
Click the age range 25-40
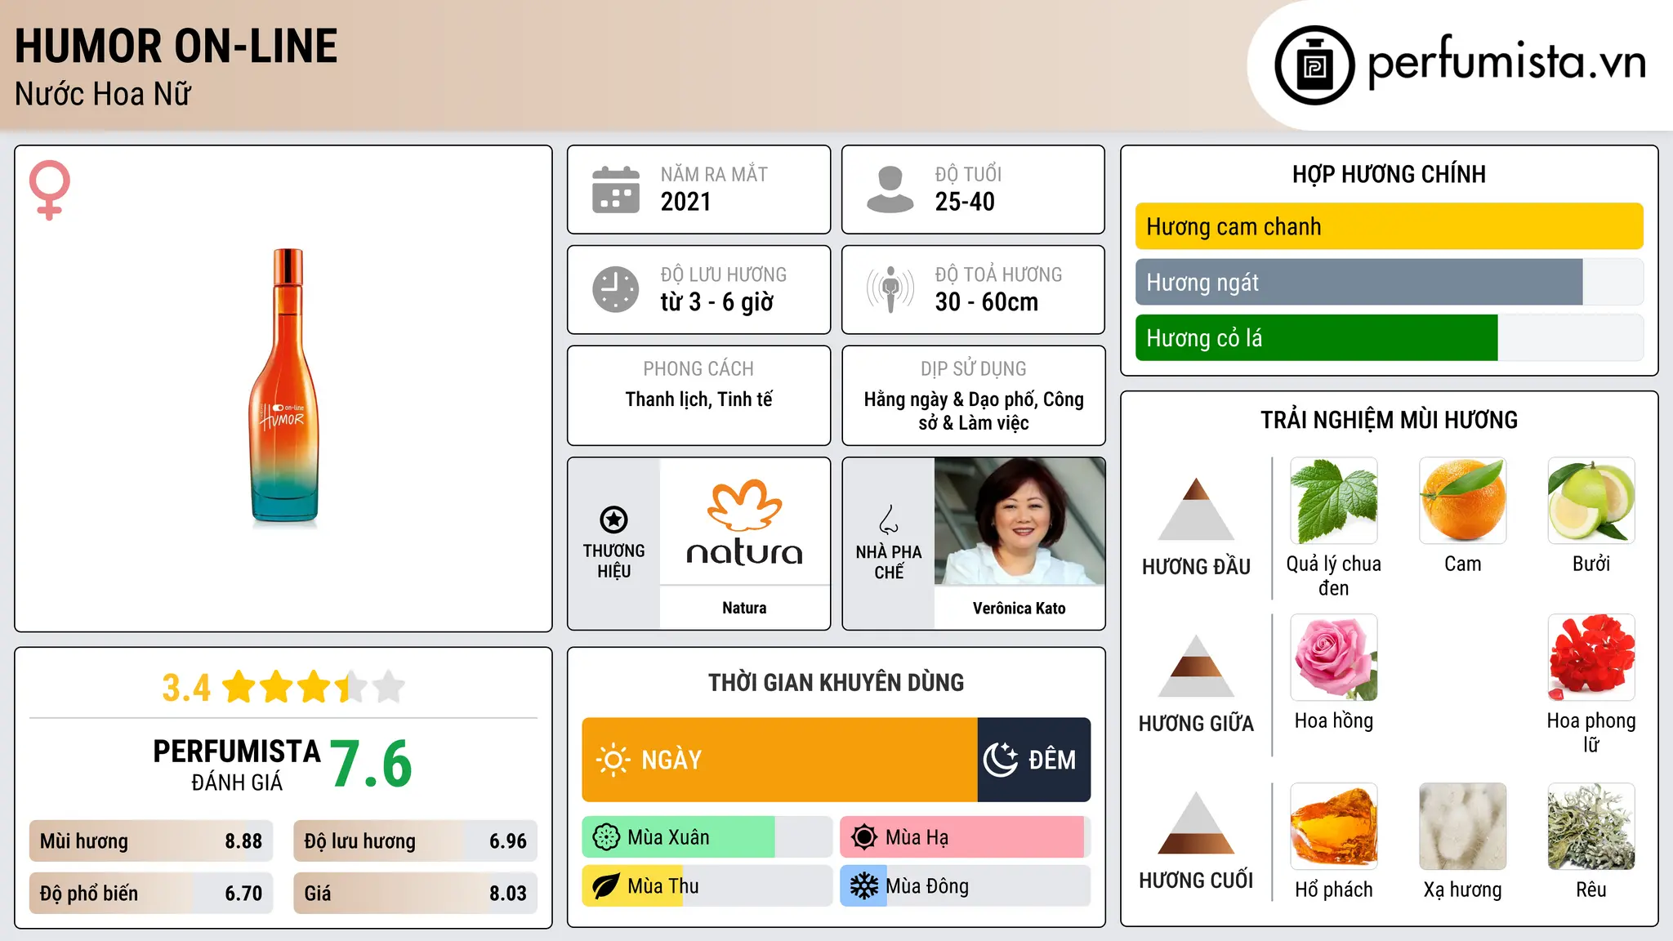965,202
